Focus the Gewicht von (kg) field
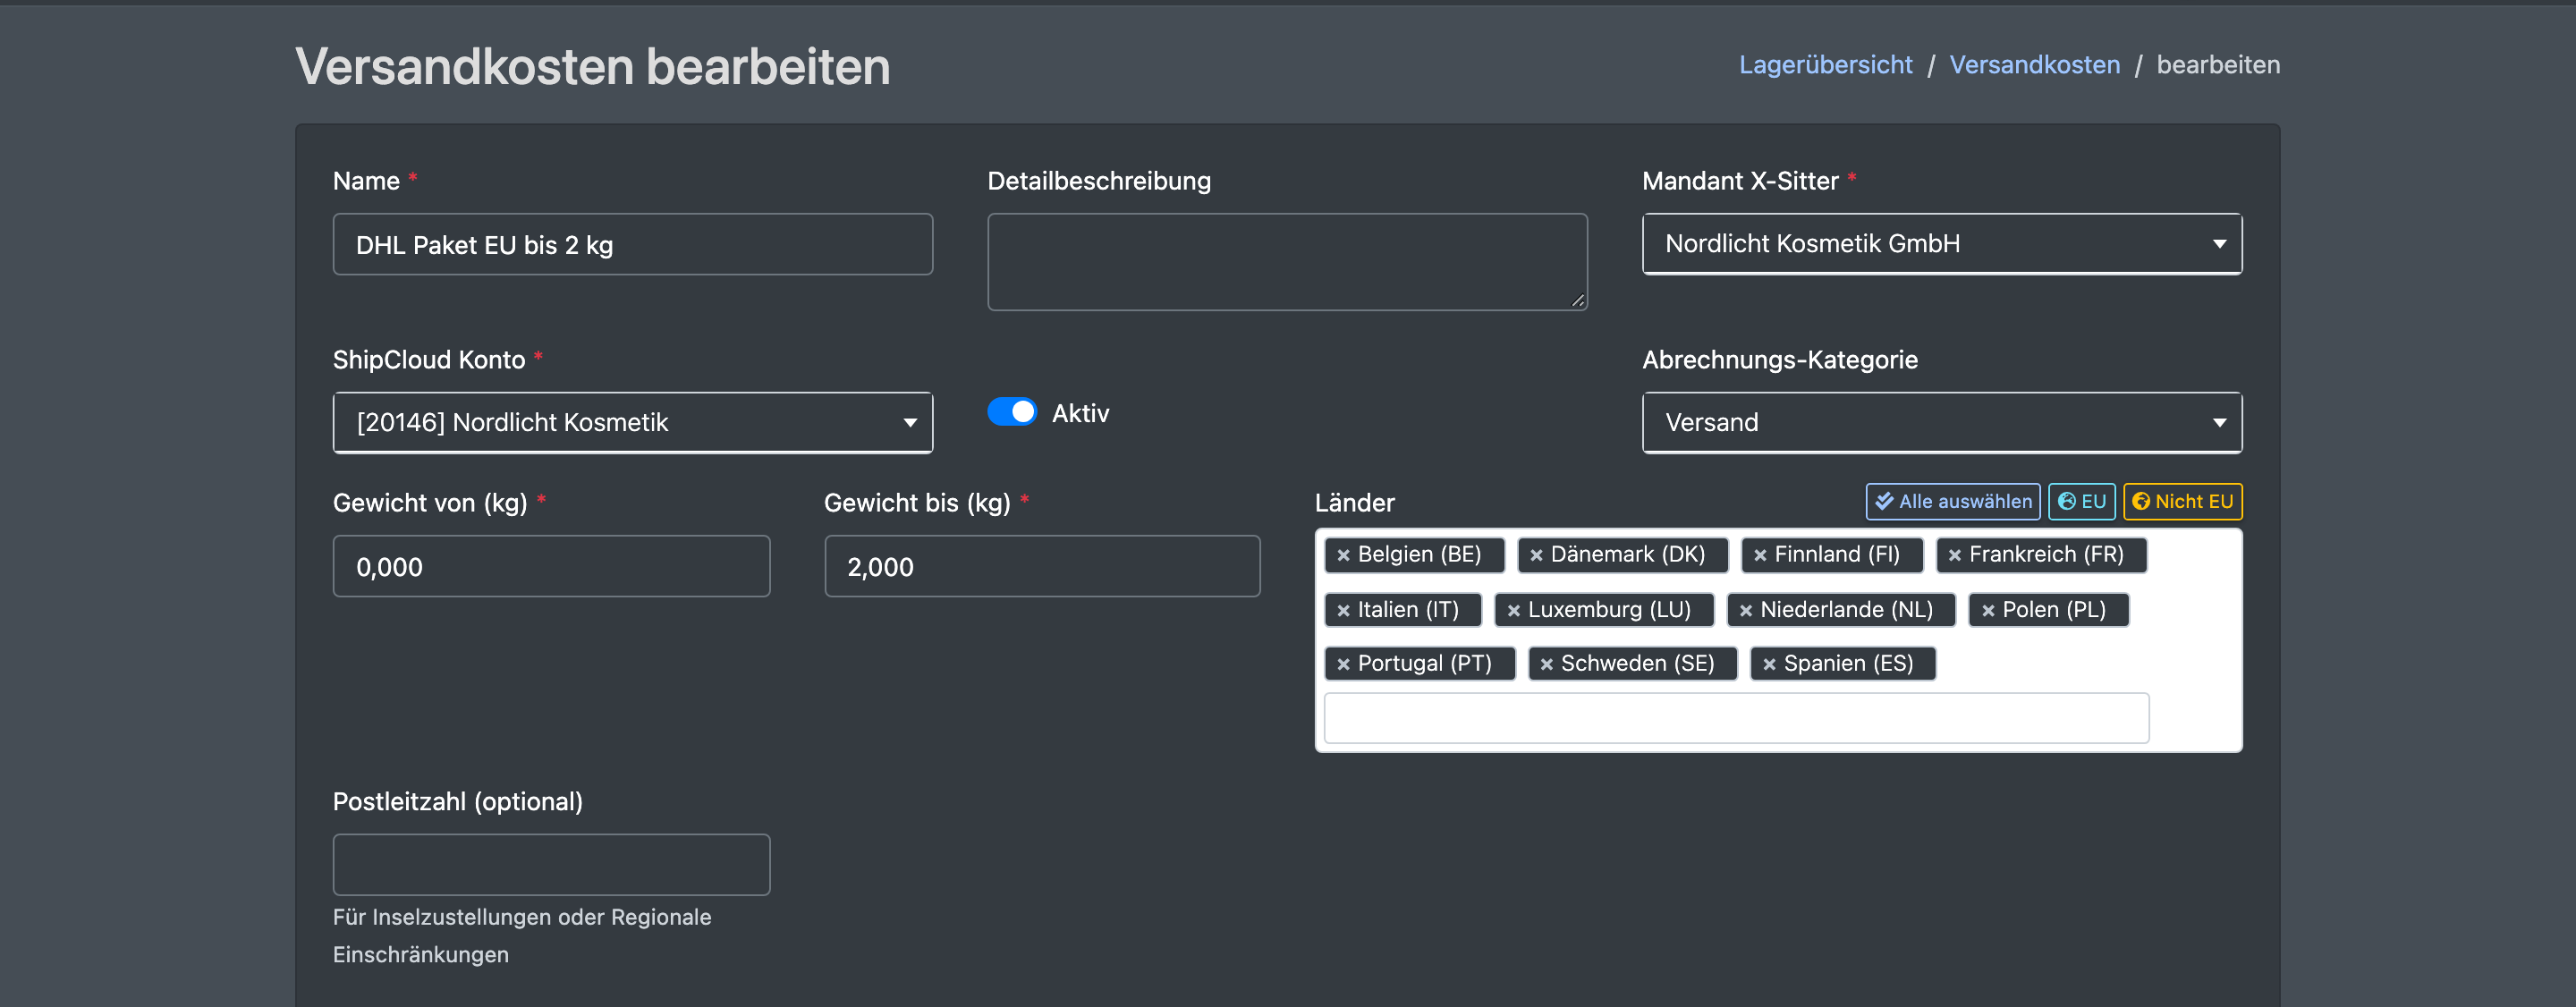The image size is (2576, 1007). coord(551,566)
